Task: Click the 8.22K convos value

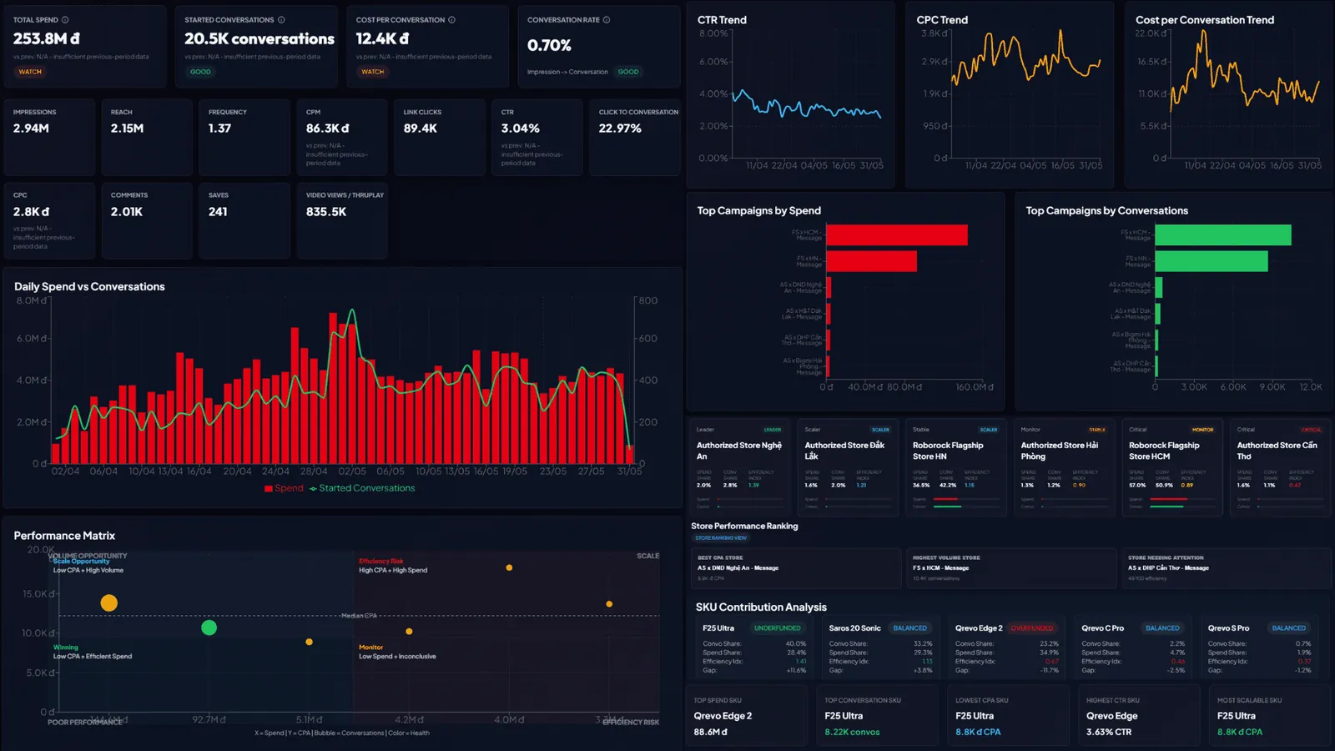Action: [852, 732]
